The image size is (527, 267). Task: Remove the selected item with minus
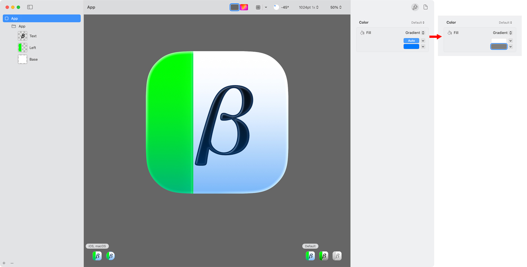12,263
